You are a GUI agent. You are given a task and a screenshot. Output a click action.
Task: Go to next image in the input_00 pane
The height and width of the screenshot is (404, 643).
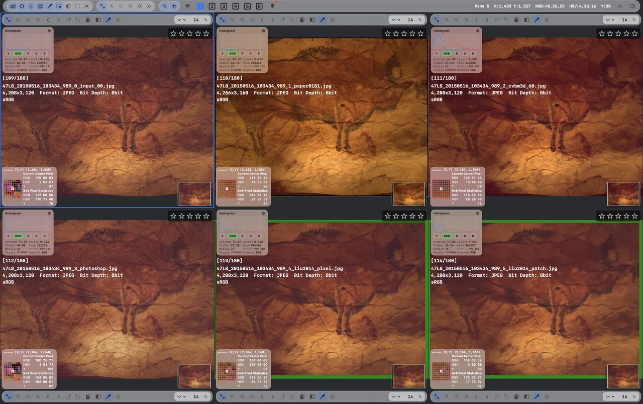pyautogui.click(x=58, y=20)
